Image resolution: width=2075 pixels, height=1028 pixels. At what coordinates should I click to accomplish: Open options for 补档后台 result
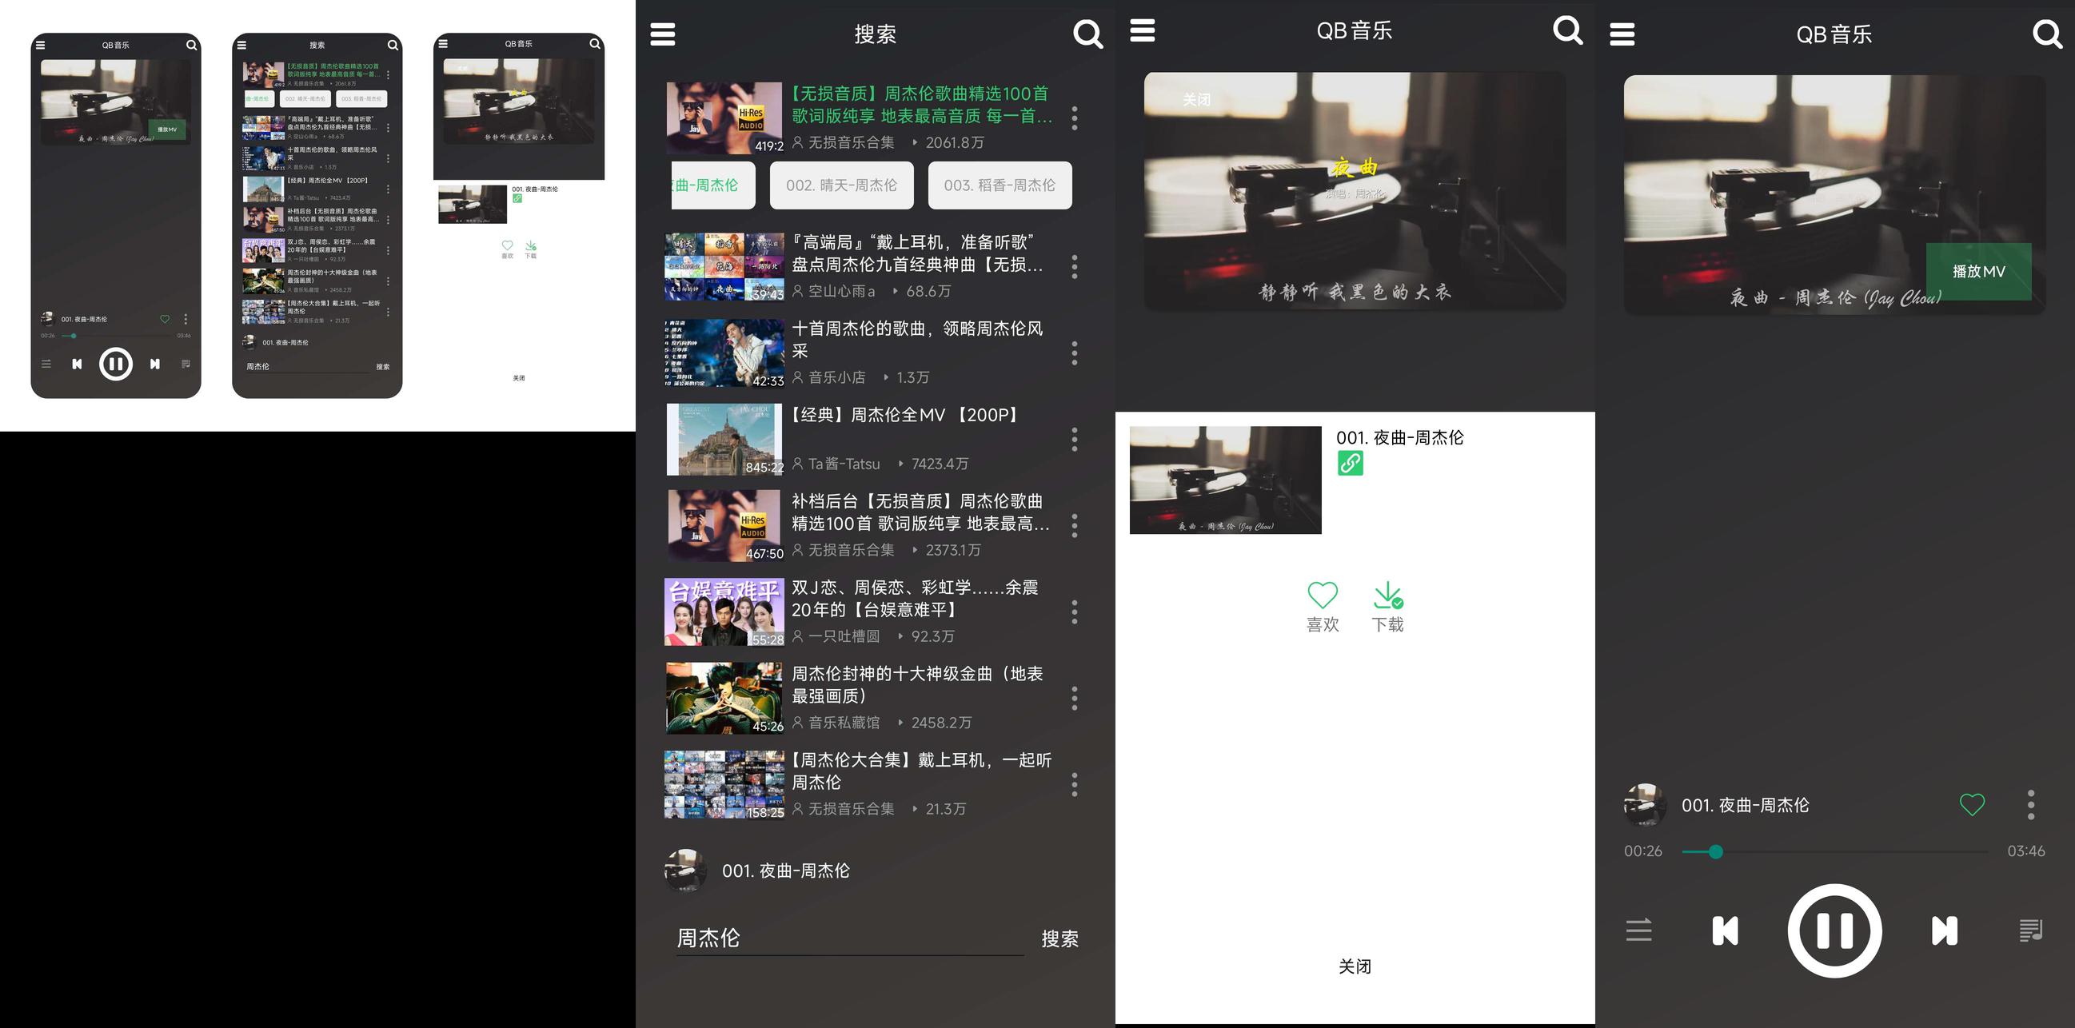[1075, 525]
